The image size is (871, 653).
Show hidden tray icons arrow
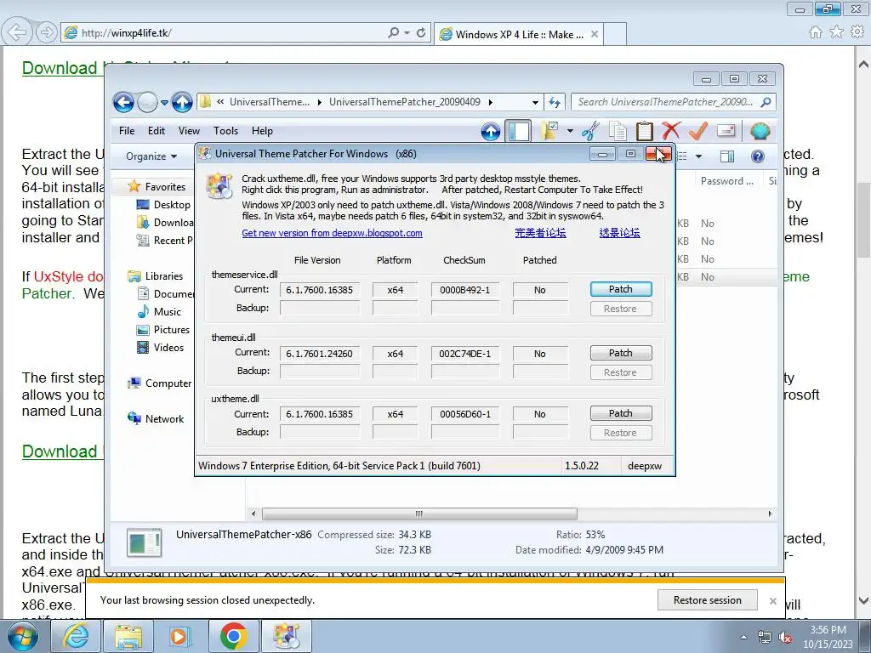(x=743, y=638)
